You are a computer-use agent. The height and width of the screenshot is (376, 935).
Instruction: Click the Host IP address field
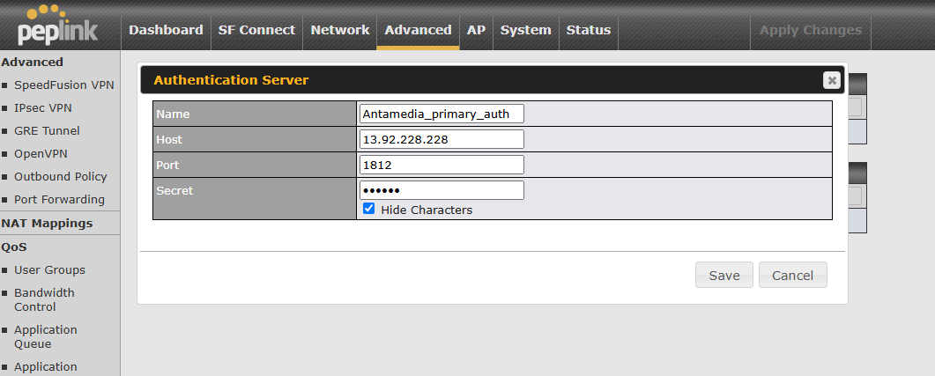coord(442,139)
